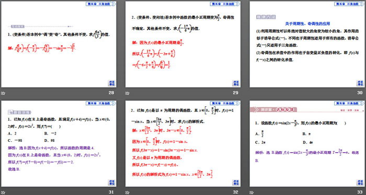Click the 第五章 三角函数 banner on slide 29

pyautogui.click(x=225, y=4)
